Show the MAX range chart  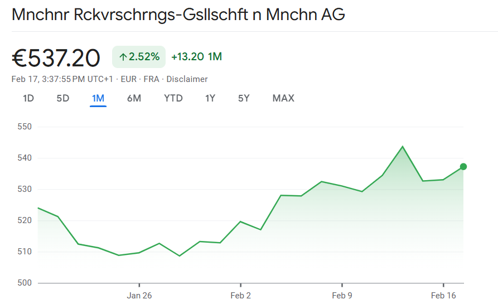pyautogui.click(x=283, y=99)
